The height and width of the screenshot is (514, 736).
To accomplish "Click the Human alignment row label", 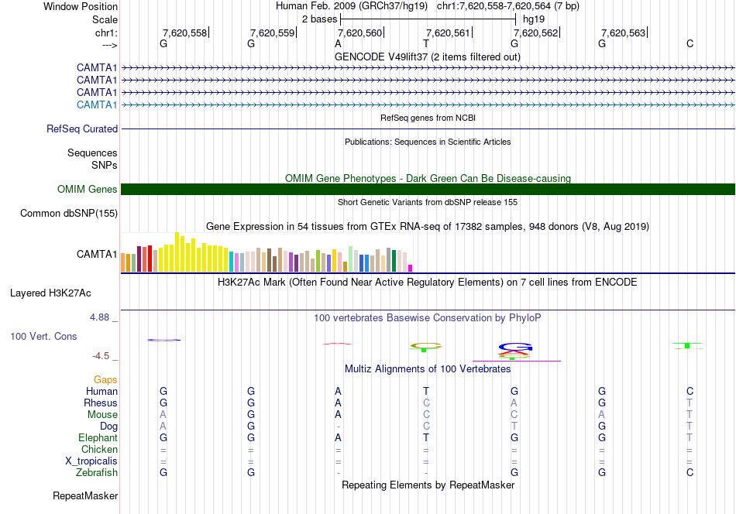I will (x=101, y=391).
